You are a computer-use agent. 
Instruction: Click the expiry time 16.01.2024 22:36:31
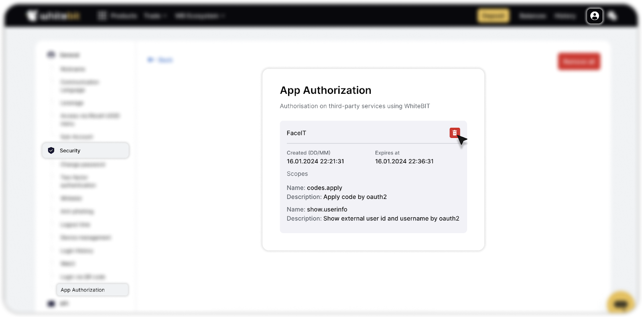[x=404, y=161]
